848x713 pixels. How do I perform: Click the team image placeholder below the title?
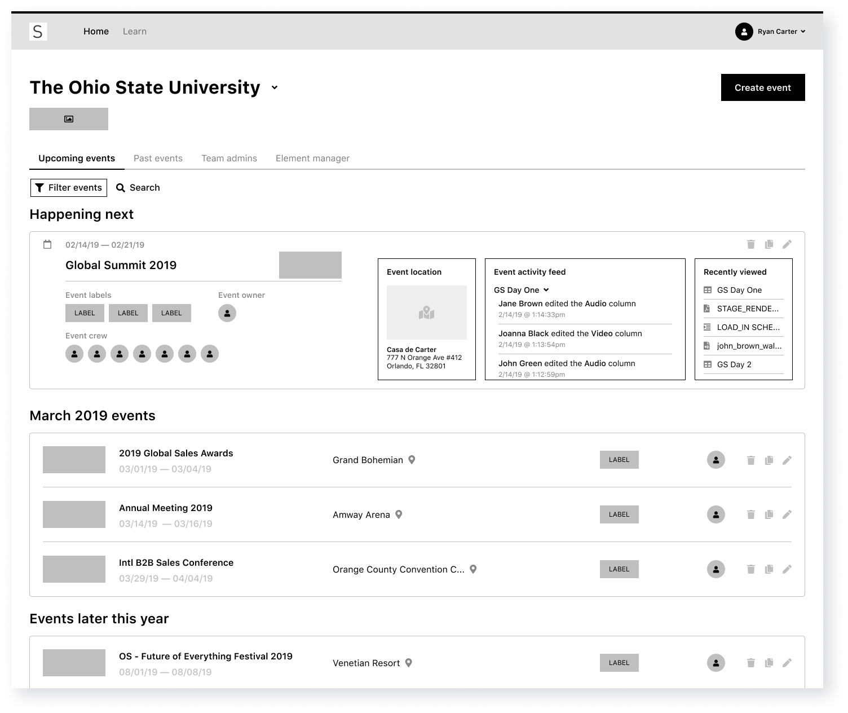(69, 119)
